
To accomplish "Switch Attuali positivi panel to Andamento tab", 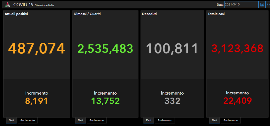I will coord(27,120).
